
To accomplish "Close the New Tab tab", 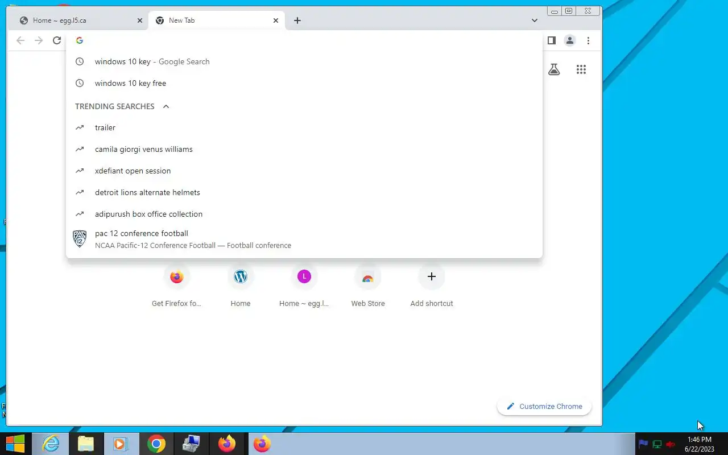I will 276,20.
